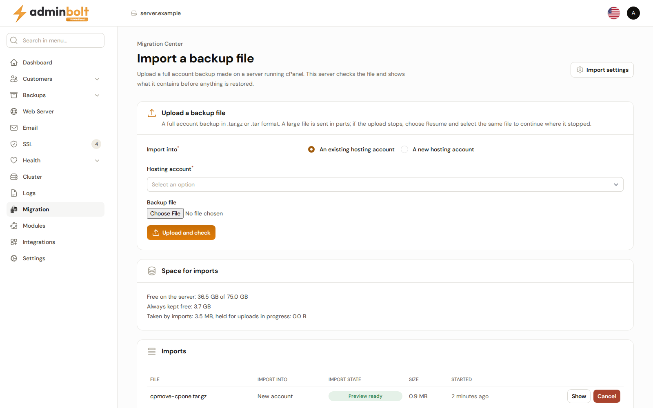Click the SSL badge showing 4

point(96,144)
